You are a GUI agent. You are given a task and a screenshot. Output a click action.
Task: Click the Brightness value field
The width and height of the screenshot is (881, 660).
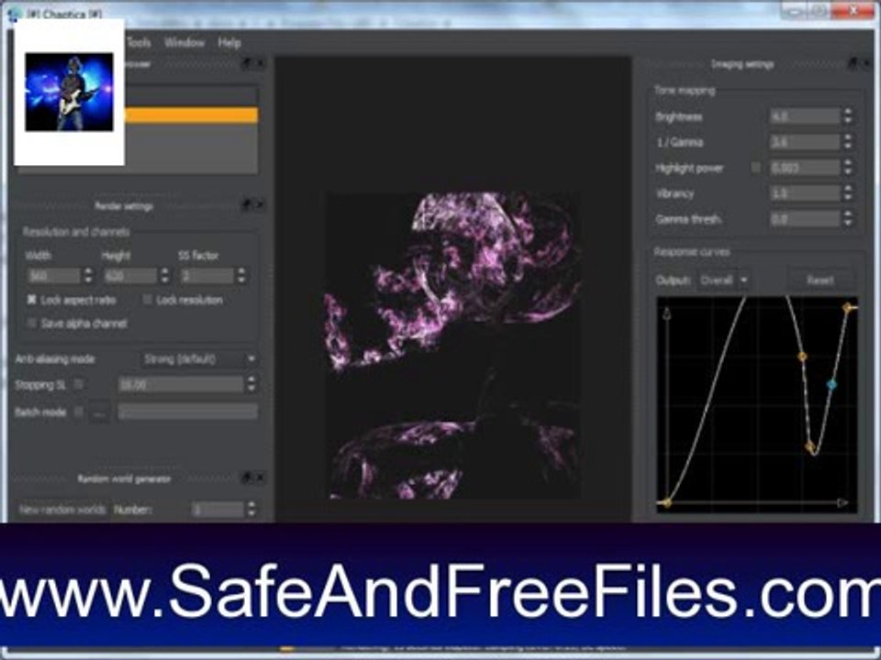tap(805, 116)
